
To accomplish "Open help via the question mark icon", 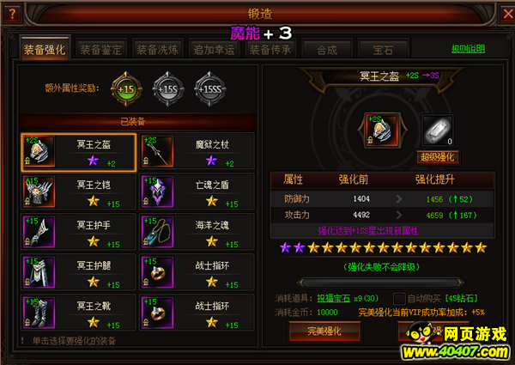I will click(12, 14).
